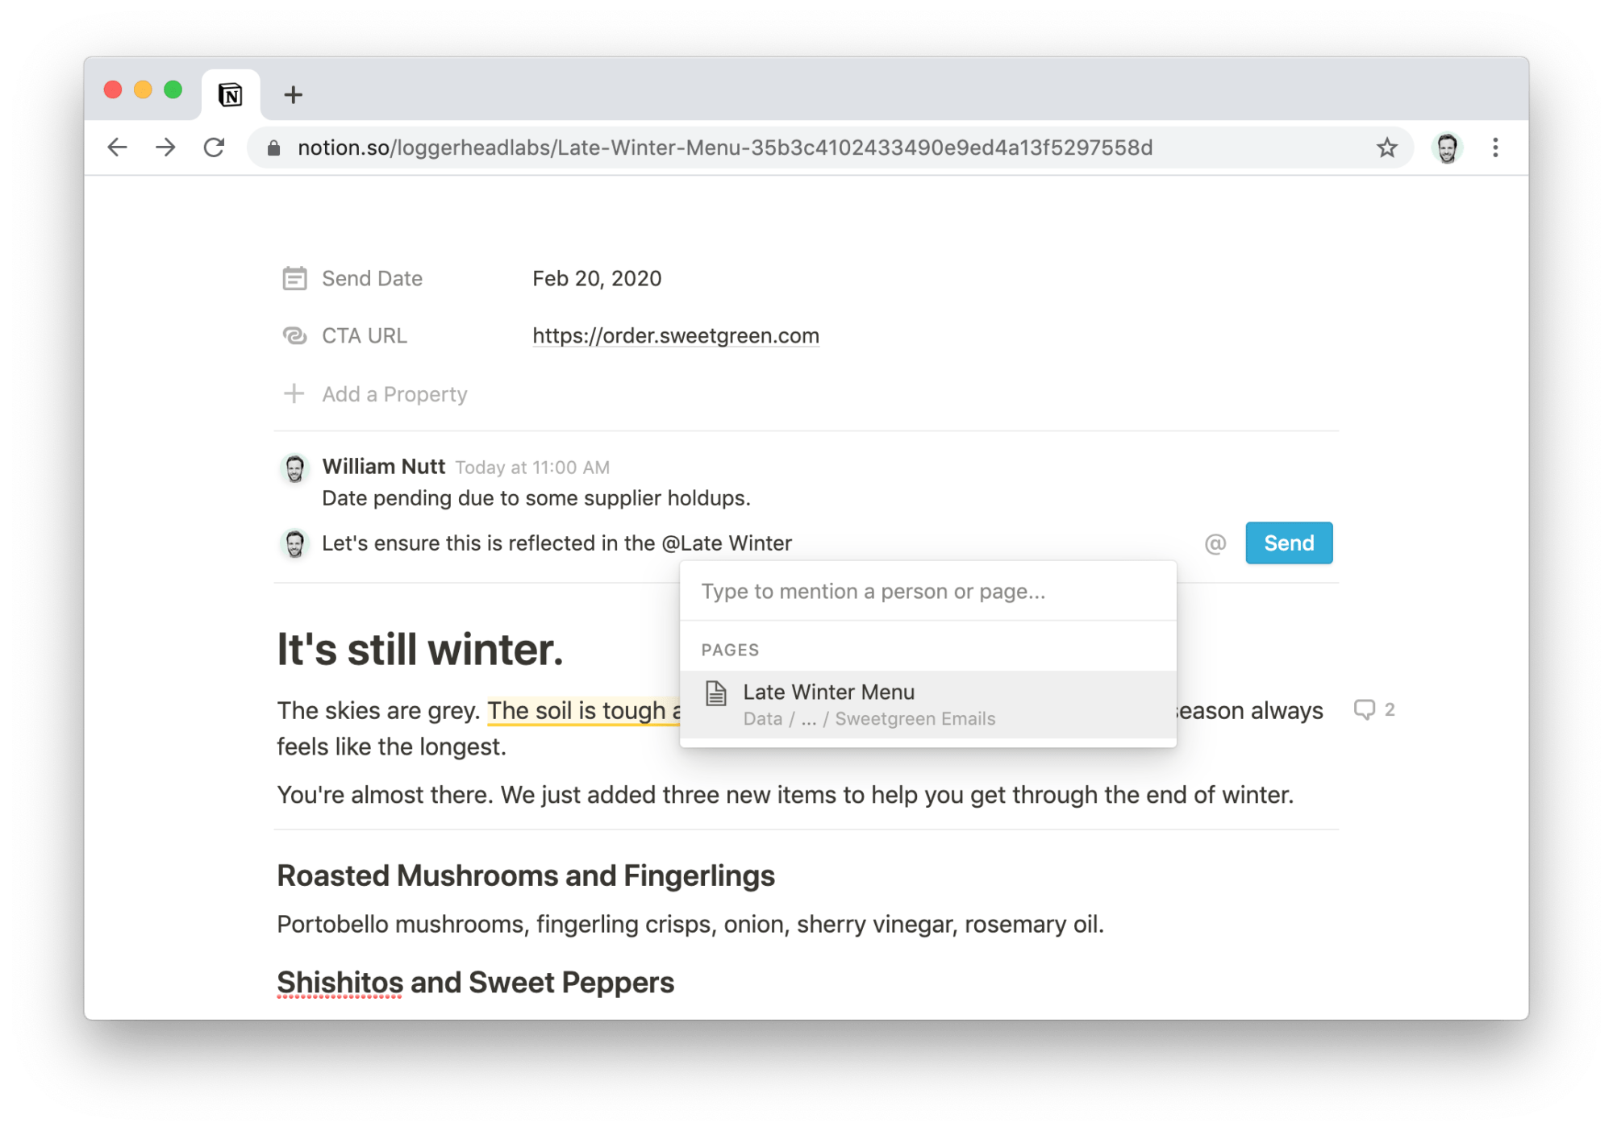
Task: Select the Late Winter Menu page suggestion
Action: click(828, 692)
